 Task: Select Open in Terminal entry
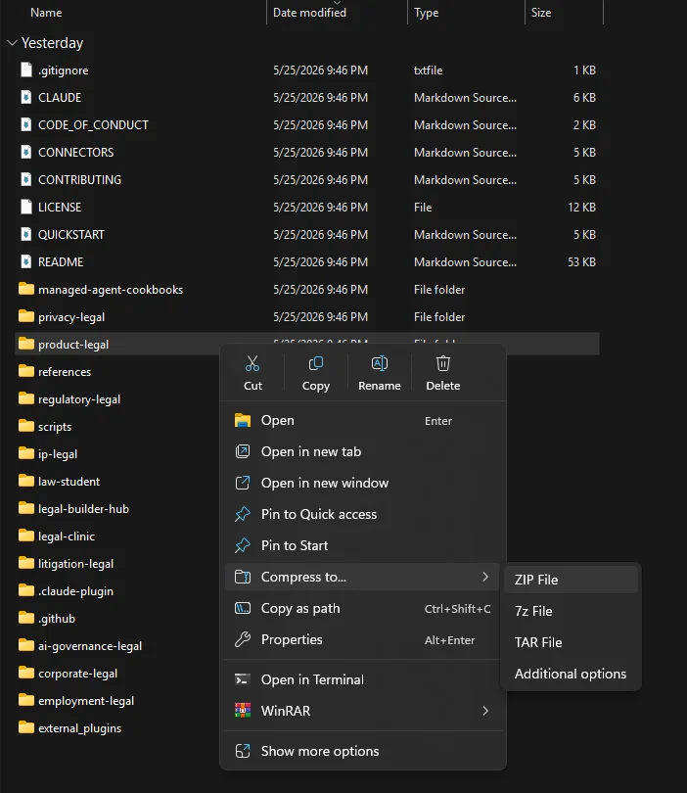pos(362,679)
